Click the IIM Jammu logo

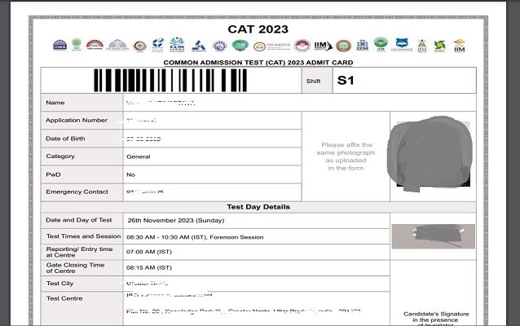(177, 45)
